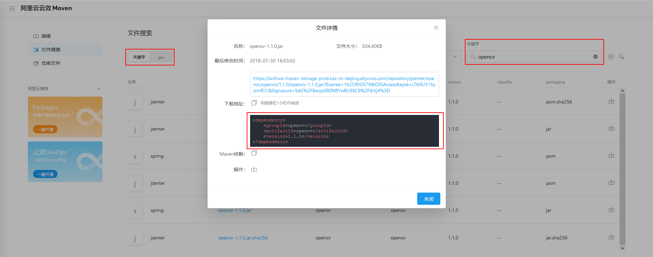Copy the download URL icon
Image resolution: width=653 pixels, height=257 pixels.
254,103
